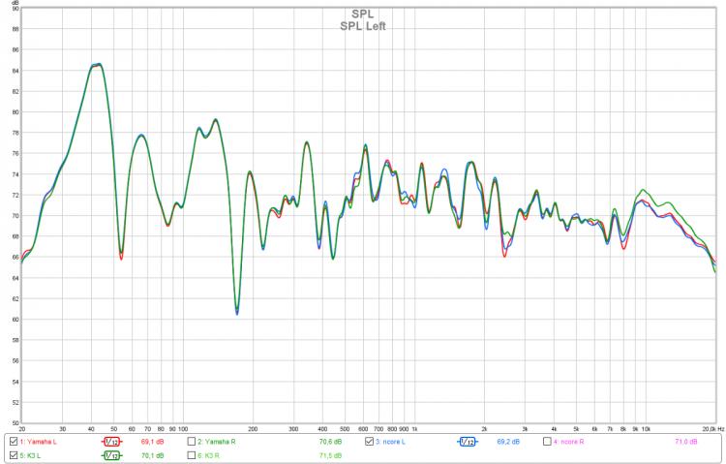
Task: Click the blue 1/12 smoothing icon for ncore L
Action: 468,441
